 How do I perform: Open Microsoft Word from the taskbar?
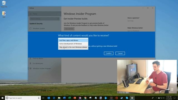tap(64, 98)
